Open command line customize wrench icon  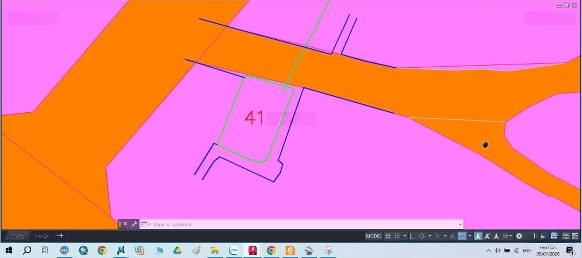[x=135, y=224]
